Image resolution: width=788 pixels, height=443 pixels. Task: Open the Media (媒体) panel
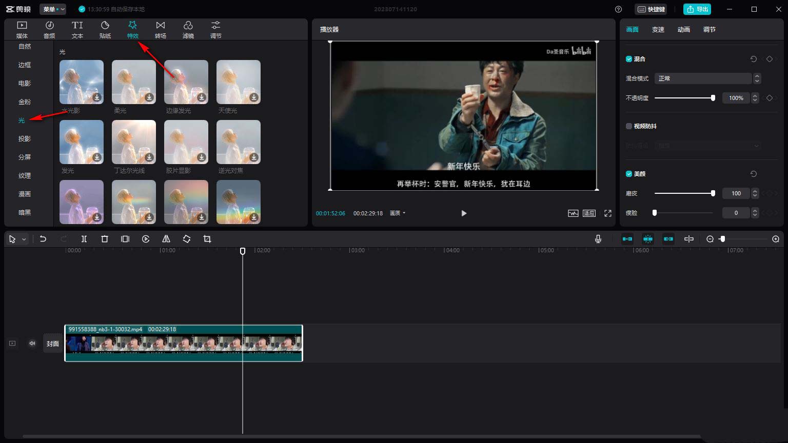point(22,30)
